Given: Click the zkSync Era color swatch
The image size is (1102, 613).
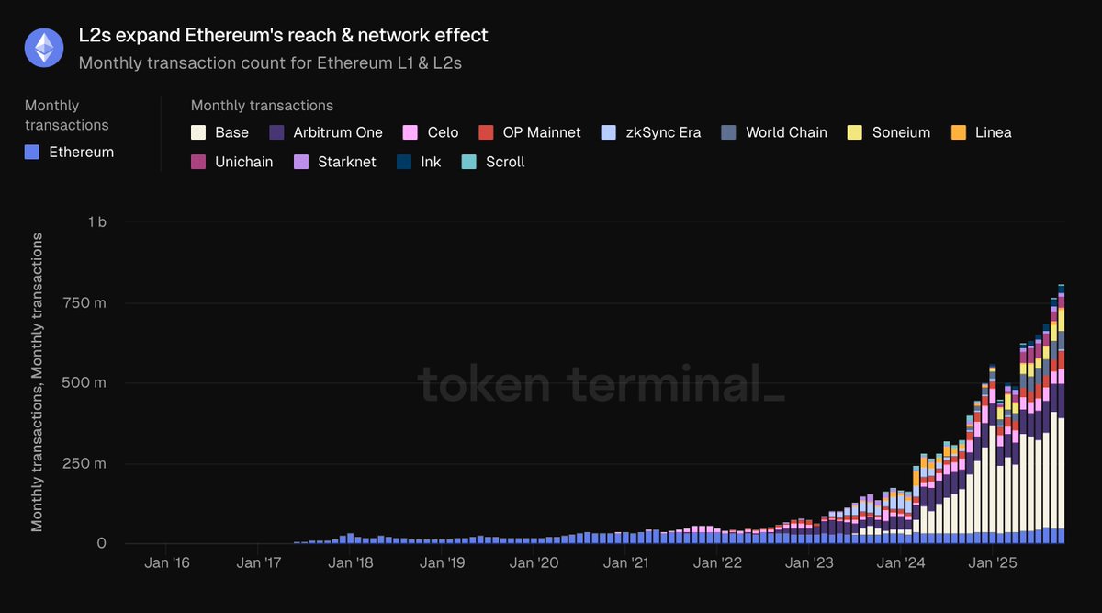Looking at the screenshot, I should pos(607,132).
